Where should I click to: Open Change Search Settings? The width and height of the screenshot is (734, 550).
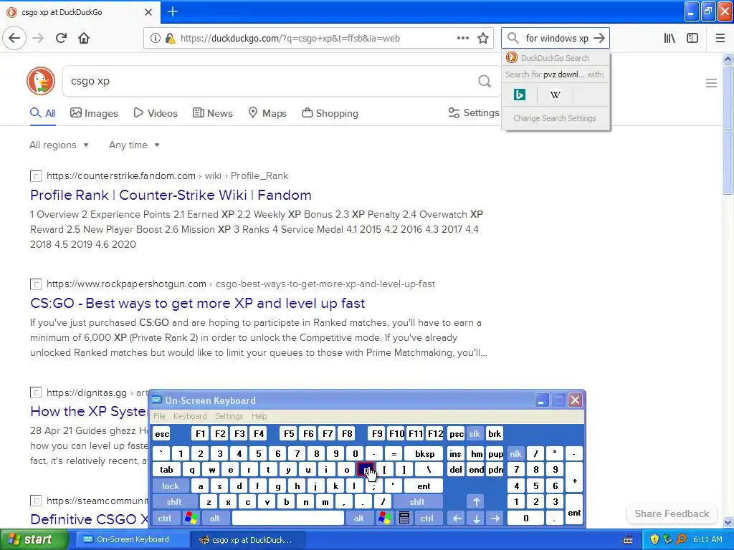click(x=555, y=118)
